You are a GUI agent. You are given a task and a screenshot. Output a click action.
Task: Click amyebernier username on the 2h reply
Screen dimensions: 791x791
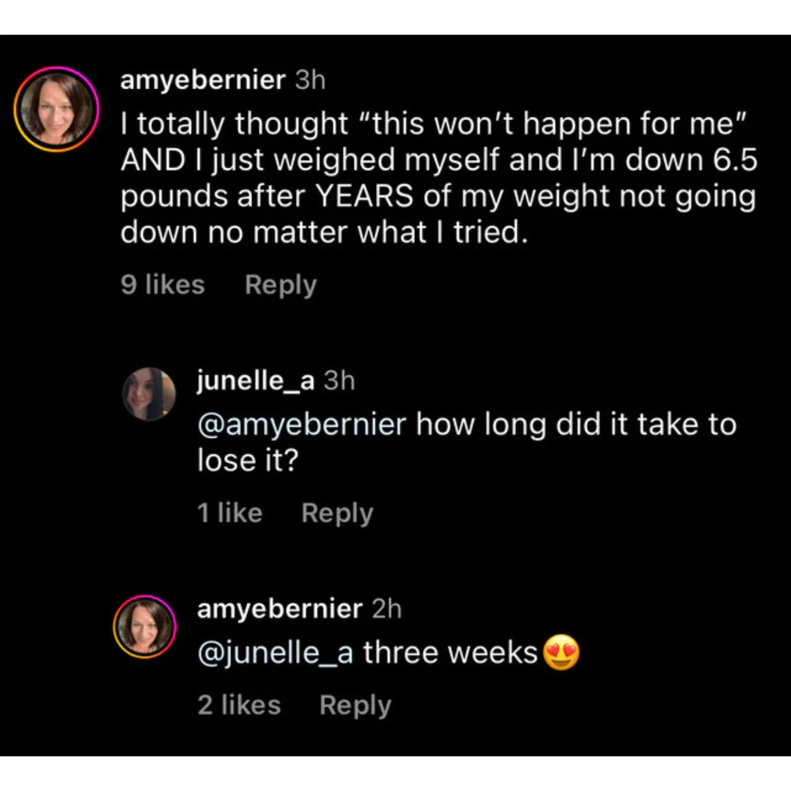[x=279, y=609]
